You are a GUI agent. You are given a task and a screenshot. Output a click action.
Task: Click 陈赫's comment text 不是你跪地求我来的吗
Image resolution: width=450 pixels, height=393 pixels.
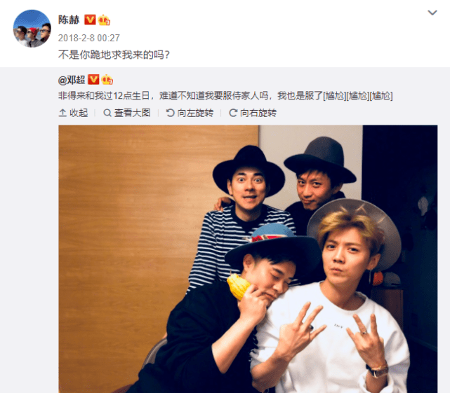click(114, 55)
